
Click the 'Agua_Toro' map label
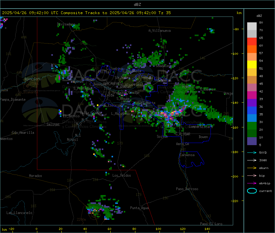coord(33,79)
